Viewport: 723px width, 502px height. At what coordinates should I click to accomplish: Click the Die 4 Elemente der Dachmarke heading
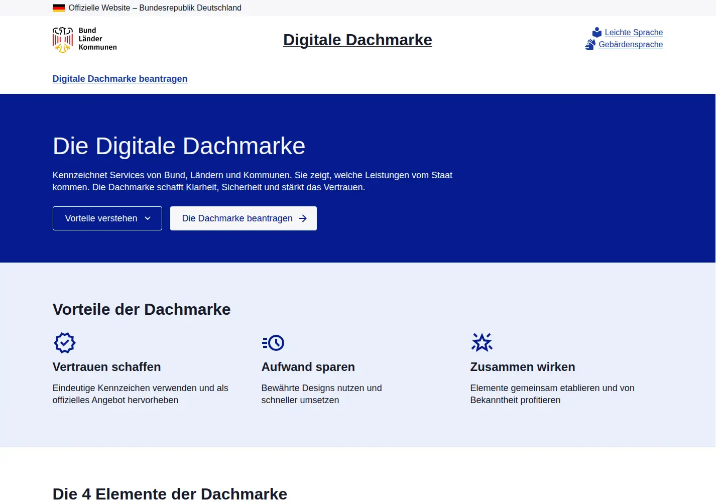tap(170, 494)
